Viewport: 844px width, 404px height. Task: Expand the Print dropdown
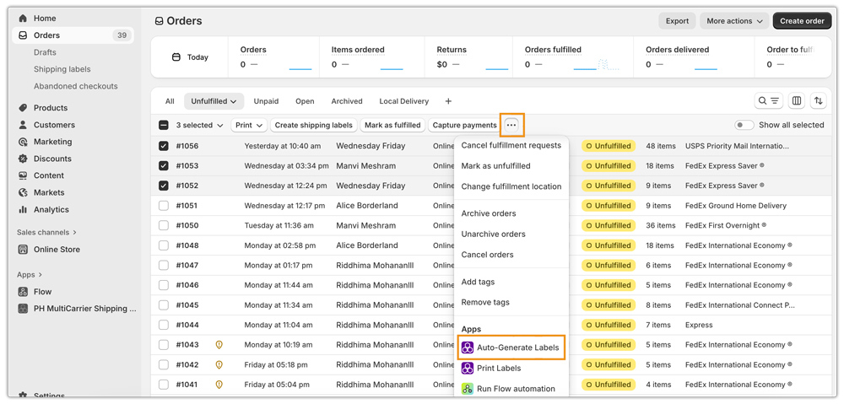249,125
